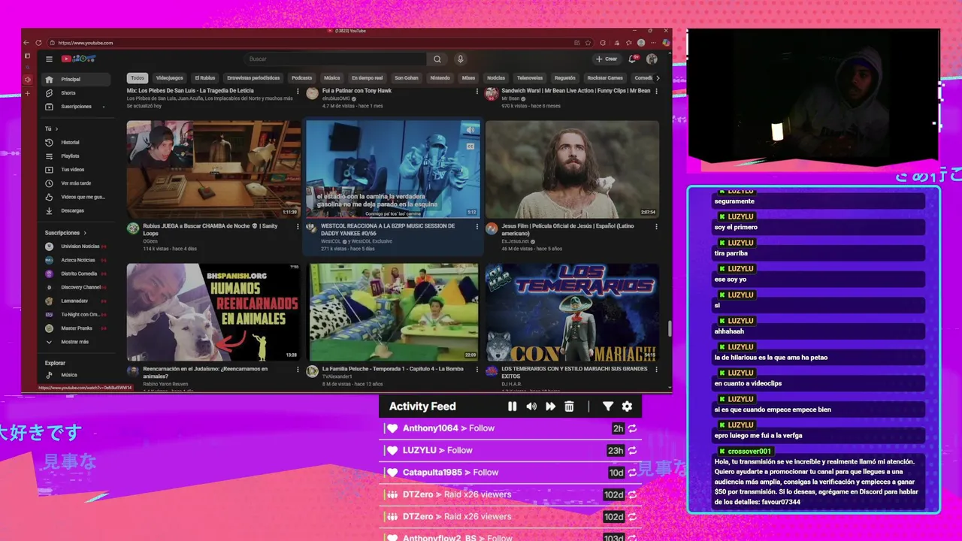Expand Suscripciones section header chevron
The image size is (962, 541).
[85, 233]
